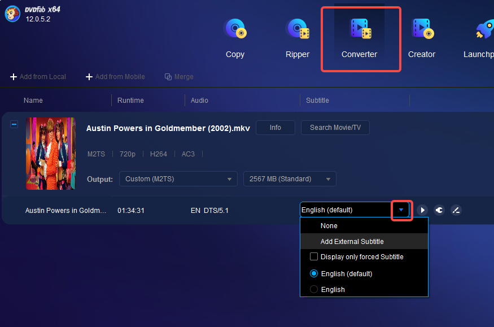
Task: Click the Audio column header
Action: pyautogui.click(x=199, y=100)
